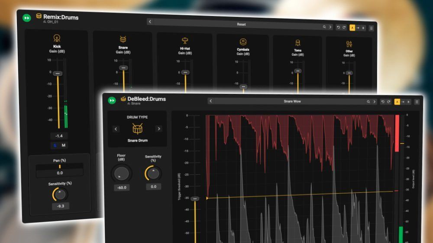Select previous drum type with left arrow
The image size is (433, 243).
coord(116,129)
